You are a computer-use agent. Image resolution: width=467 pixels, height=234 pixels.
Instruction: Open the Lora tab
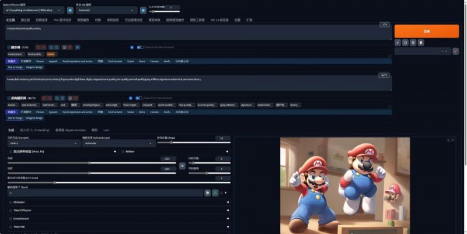(106, 130)
